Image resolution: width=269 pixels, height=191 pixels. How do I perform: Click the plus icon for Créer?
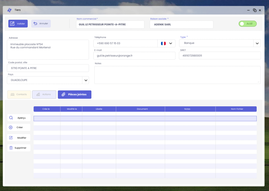point(11,128)
